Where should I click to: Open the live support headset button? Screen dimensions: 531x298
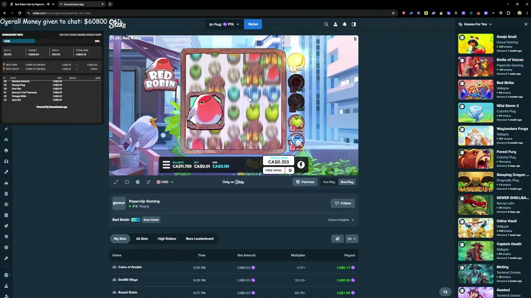(x=445, y=292)
